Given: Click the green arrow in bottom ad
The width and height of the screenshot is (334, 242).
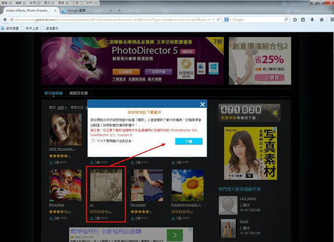Looking at the screenshot, I should 175,235.
